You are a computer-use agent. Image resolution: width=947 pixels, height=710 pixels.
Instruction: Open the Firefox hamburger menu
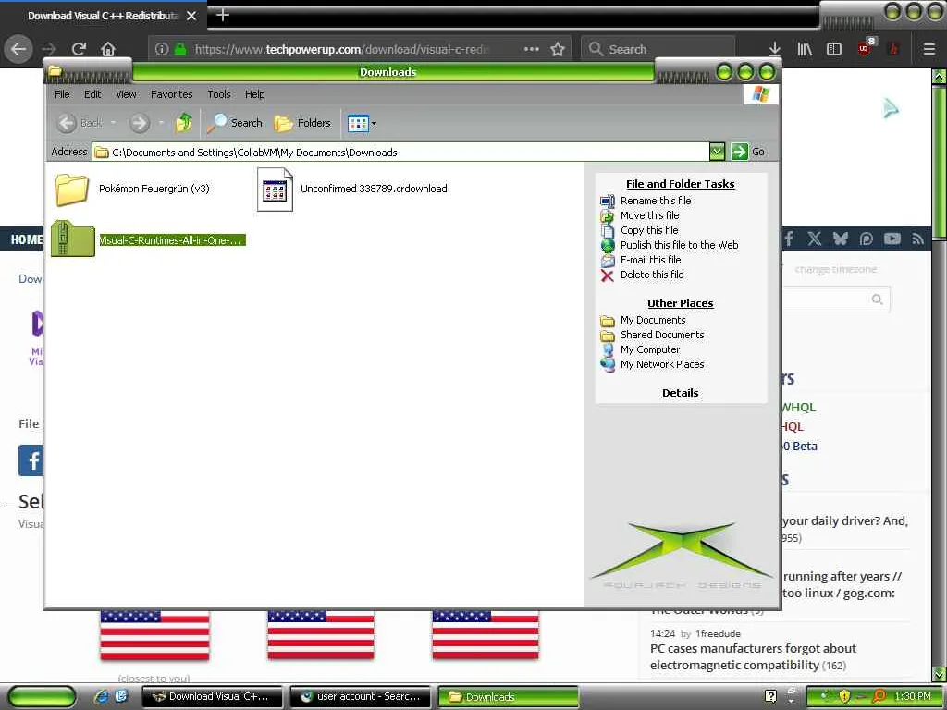pos(929,49)
